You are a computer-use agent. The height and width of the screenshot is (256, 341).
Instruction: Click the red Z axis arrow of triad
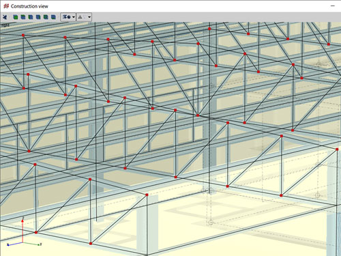coord(23,230)
